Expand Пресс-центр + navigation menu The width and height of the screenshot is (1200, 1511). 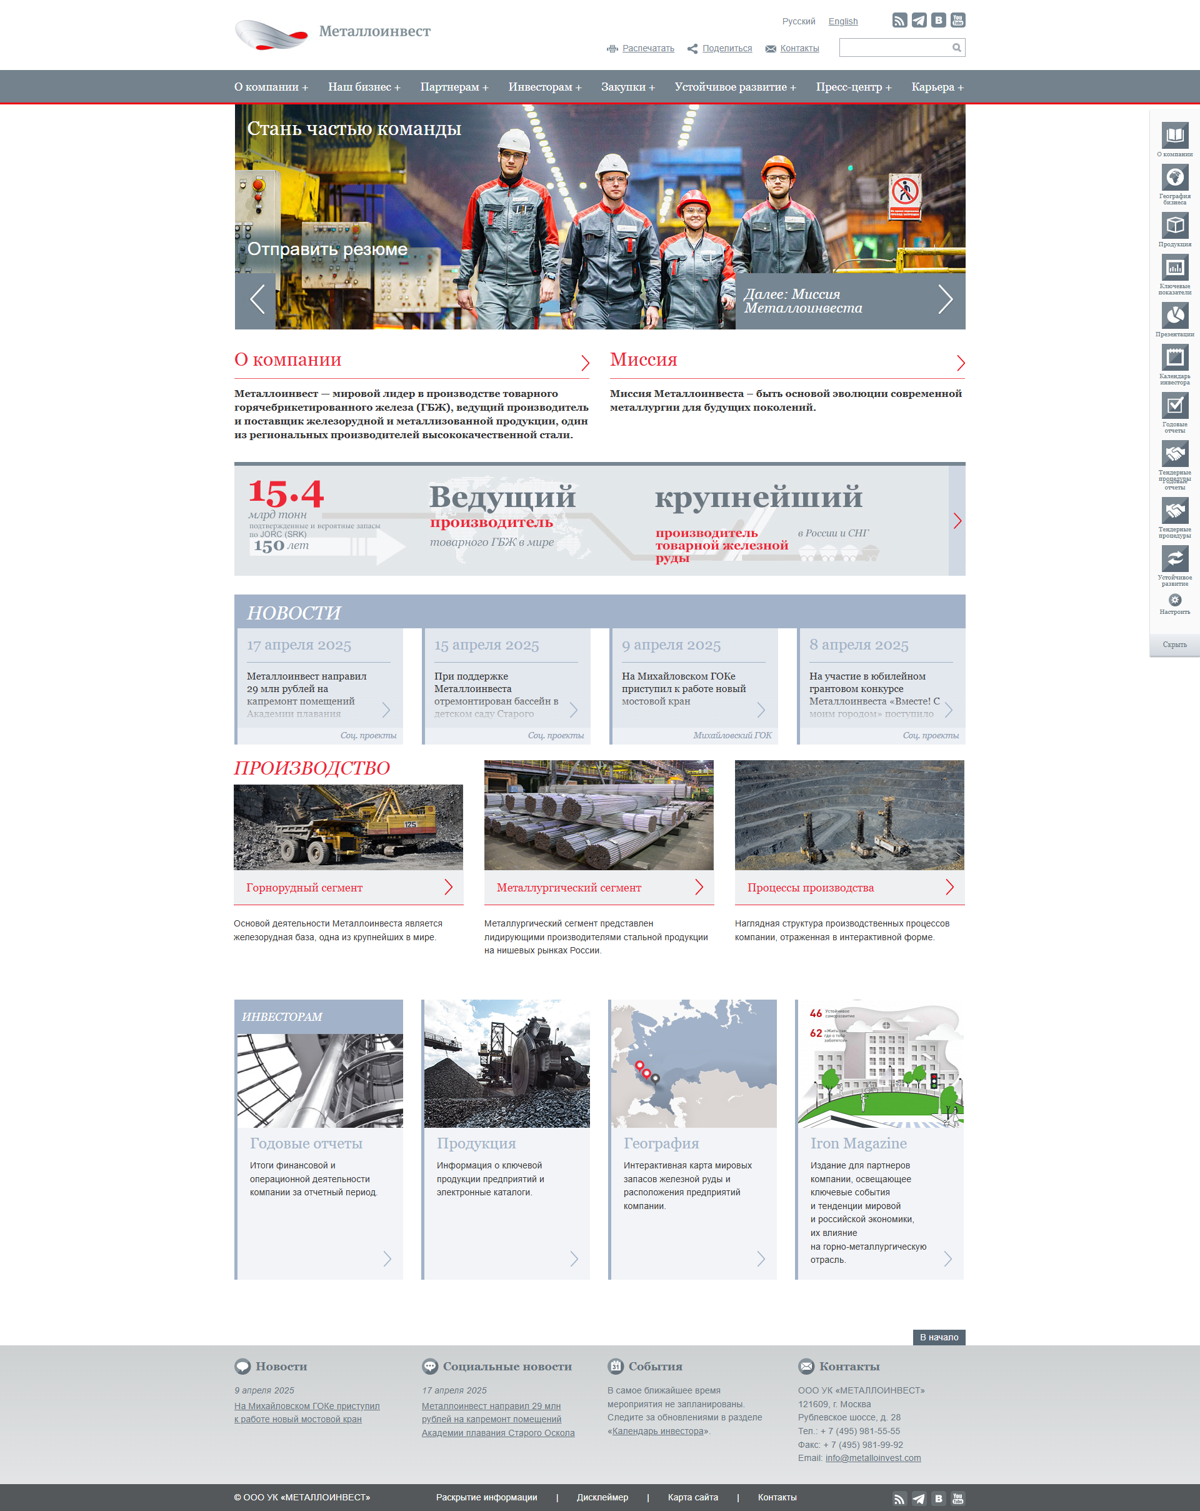coord(853,87)
